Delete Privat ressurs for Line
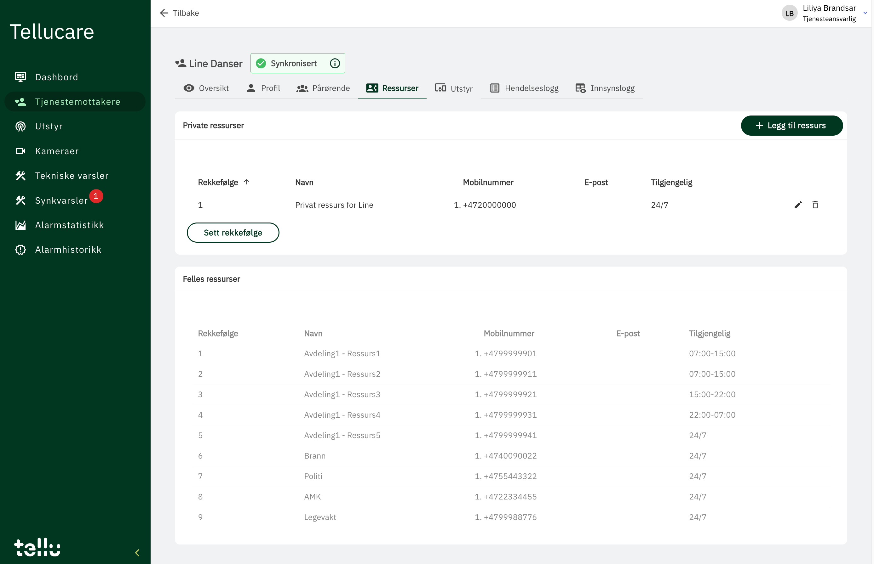874x564 pixels. [815, 205]
